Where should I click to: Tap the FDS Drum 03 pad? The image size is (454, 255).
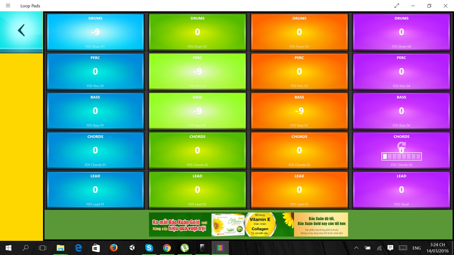(x=299, y=32)
